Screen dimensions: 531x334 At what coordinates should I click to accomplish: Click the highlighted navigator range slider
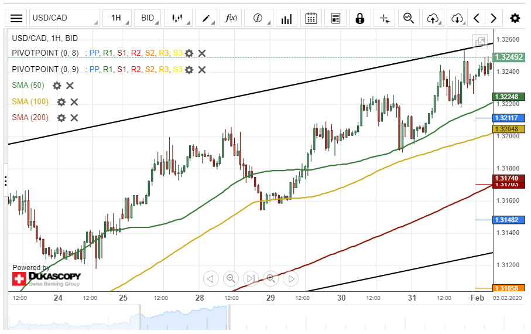tap(184, 318)
